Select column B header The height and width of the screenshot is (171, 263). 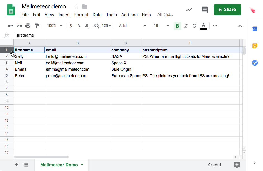click(77, 43)
